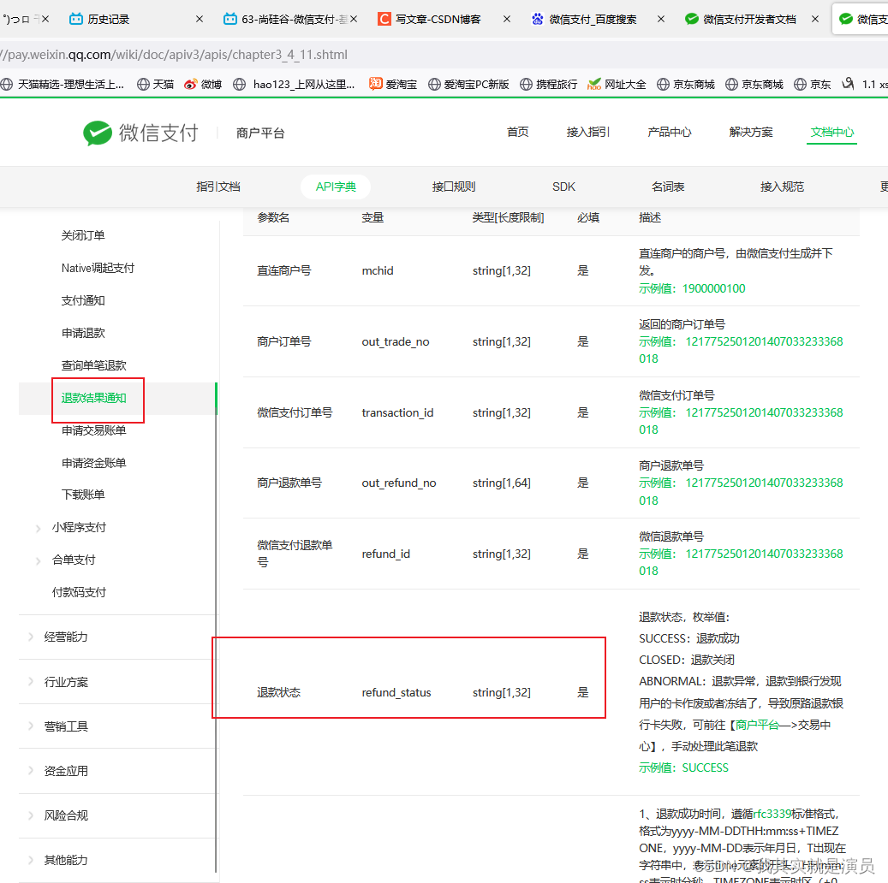Open 解决方案 in top navigation

751,132
